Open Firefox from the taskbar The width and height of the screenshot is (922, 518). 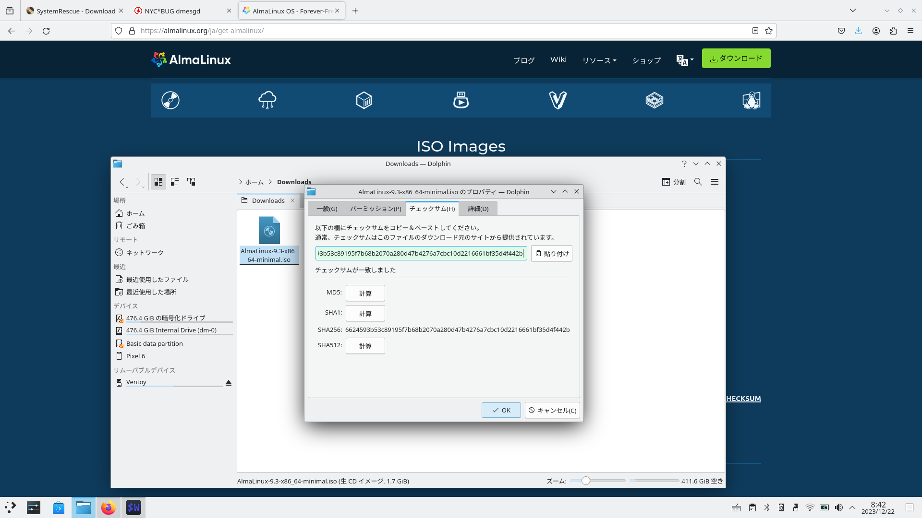tap(109, 507)
